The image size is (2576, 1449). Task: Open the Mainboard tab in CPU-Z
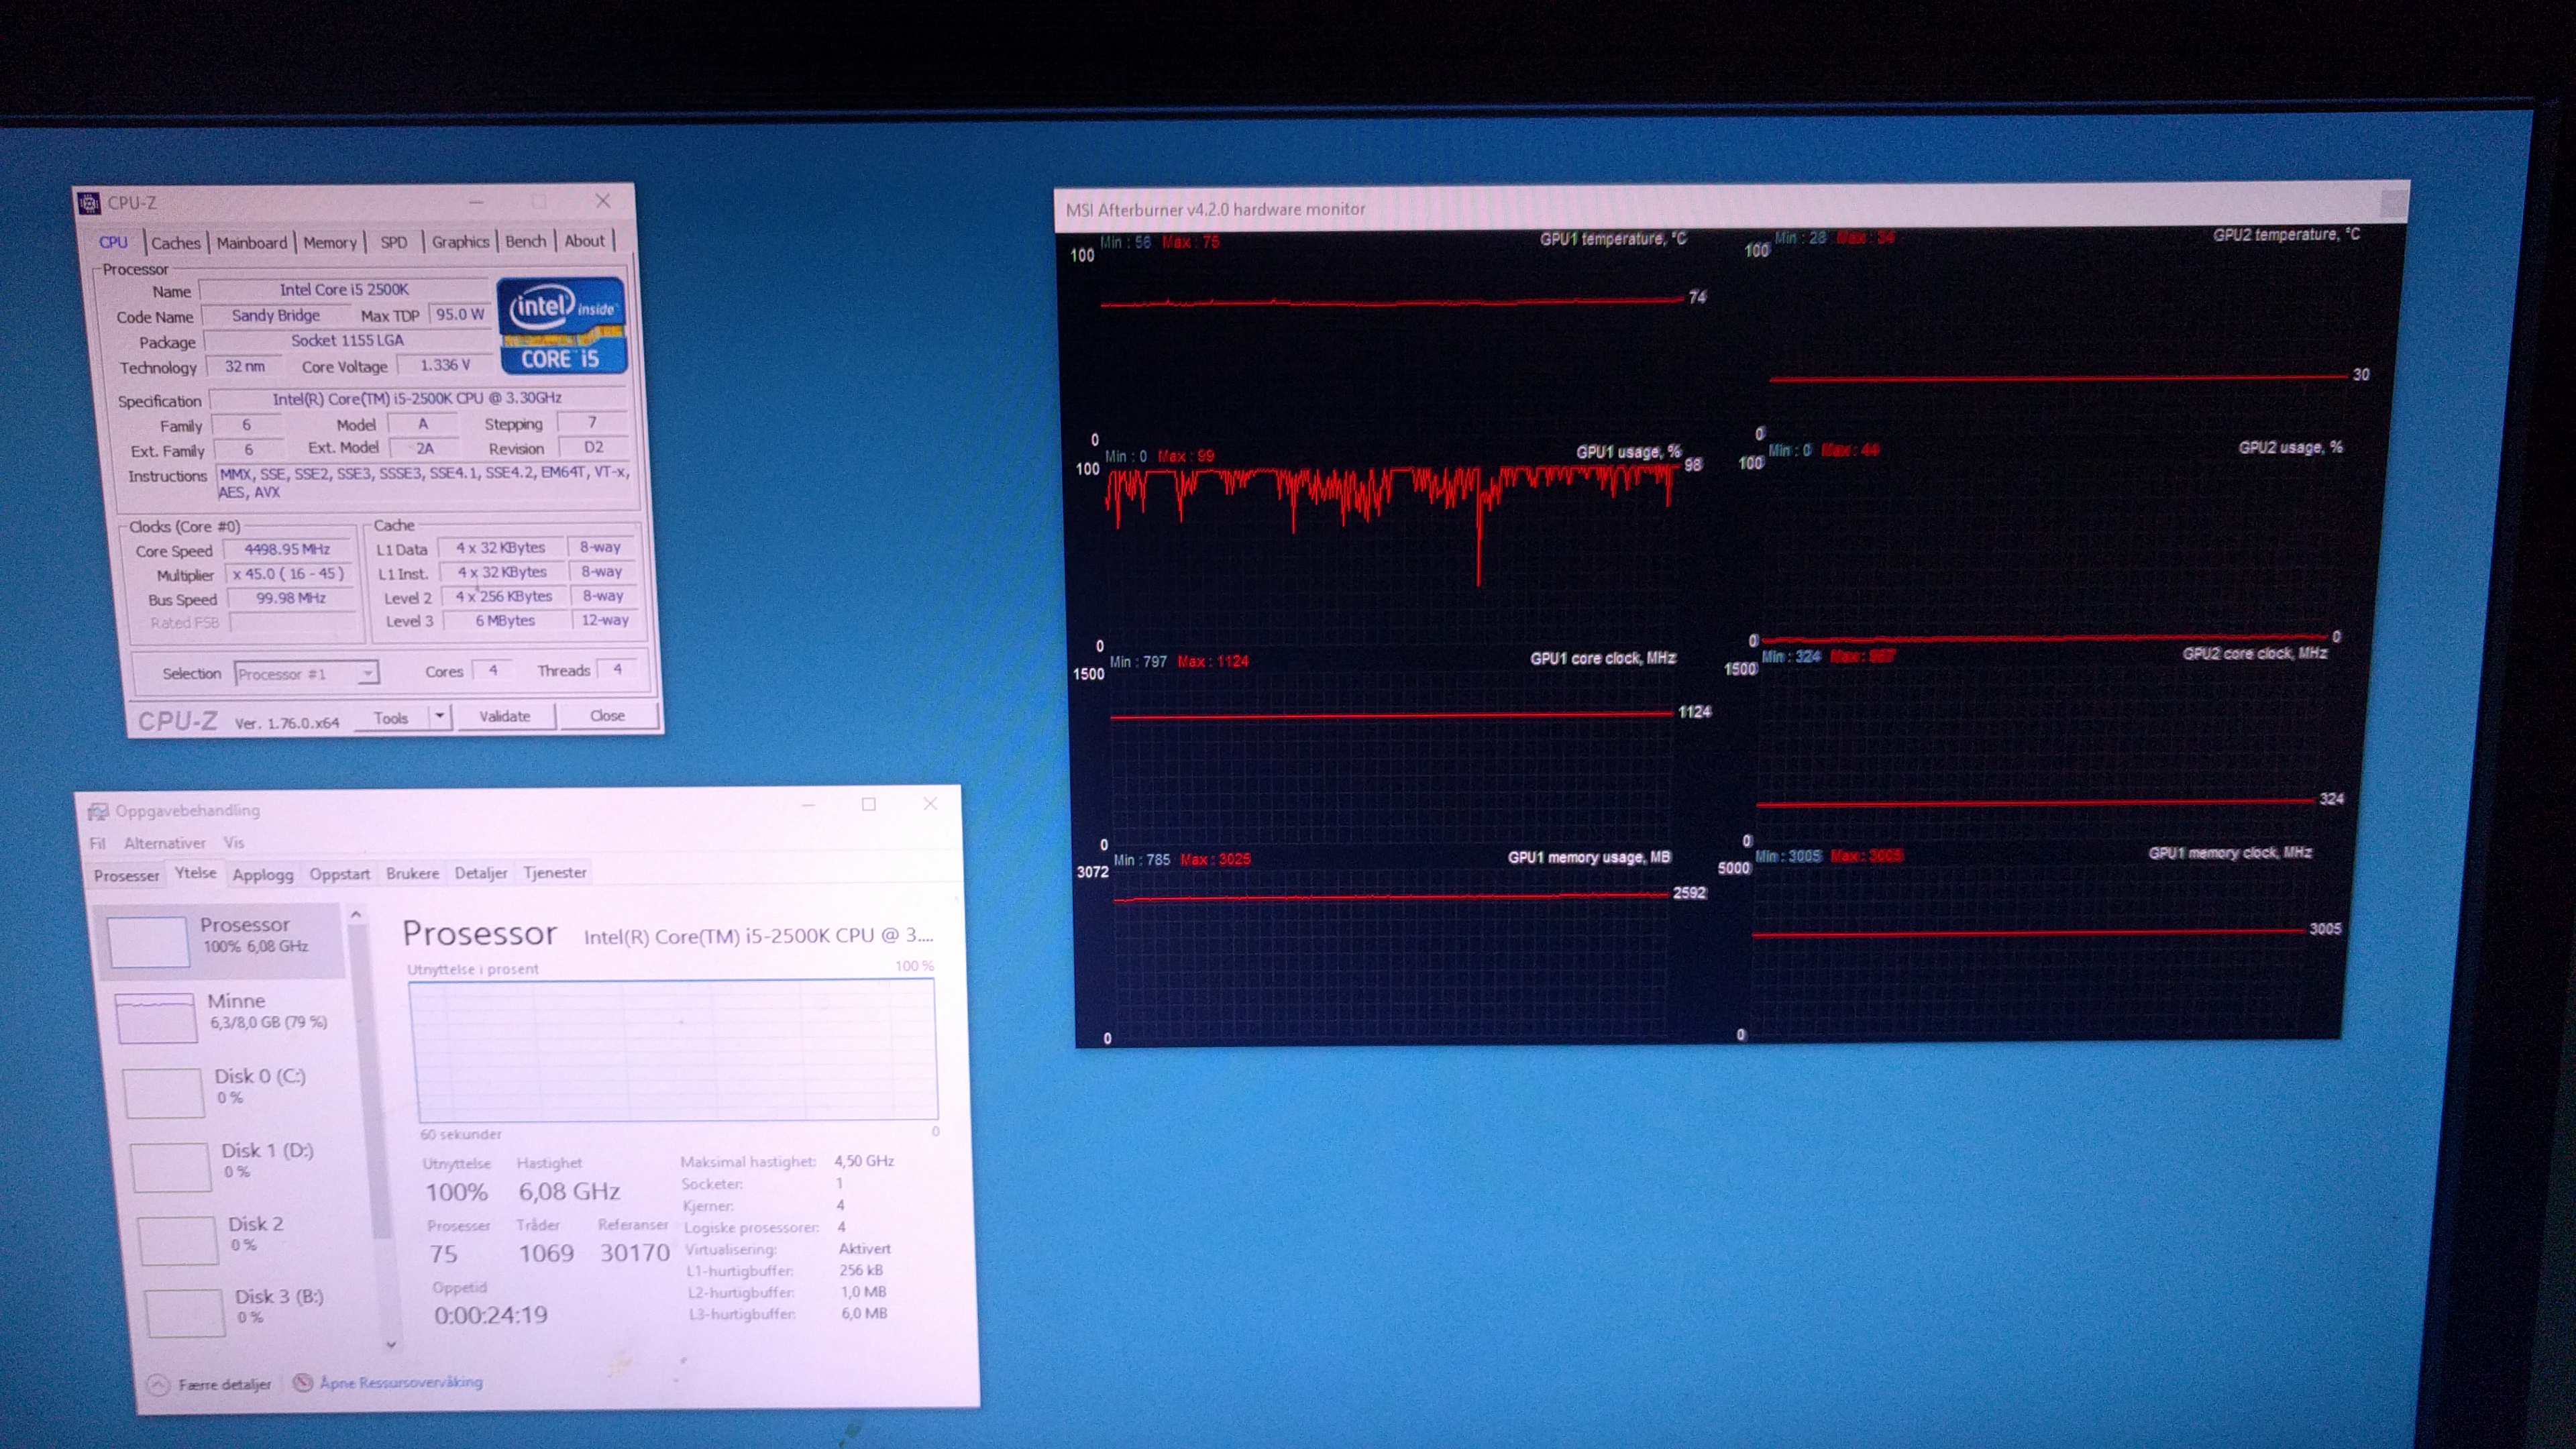point(251,243)
